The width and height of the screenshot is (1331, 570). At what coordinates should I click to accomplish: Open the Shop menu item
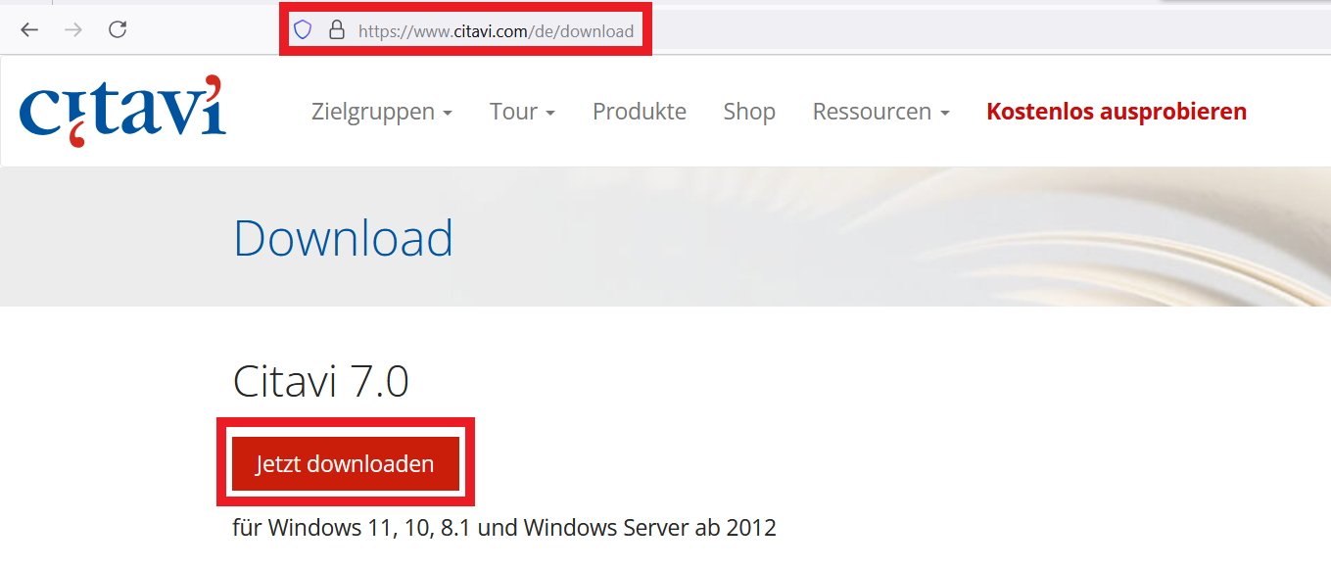749,112
